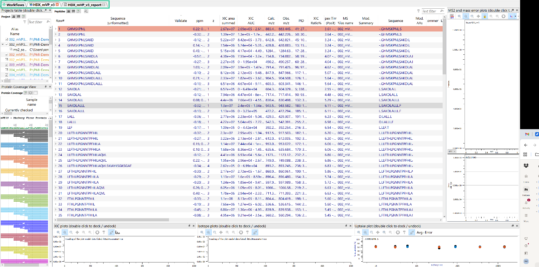The height and width of the screenshot is (267, 539).
Task: Select the pan tool in XIC plots toolbar
Action: pyautogui.click(x=77, y=232)
